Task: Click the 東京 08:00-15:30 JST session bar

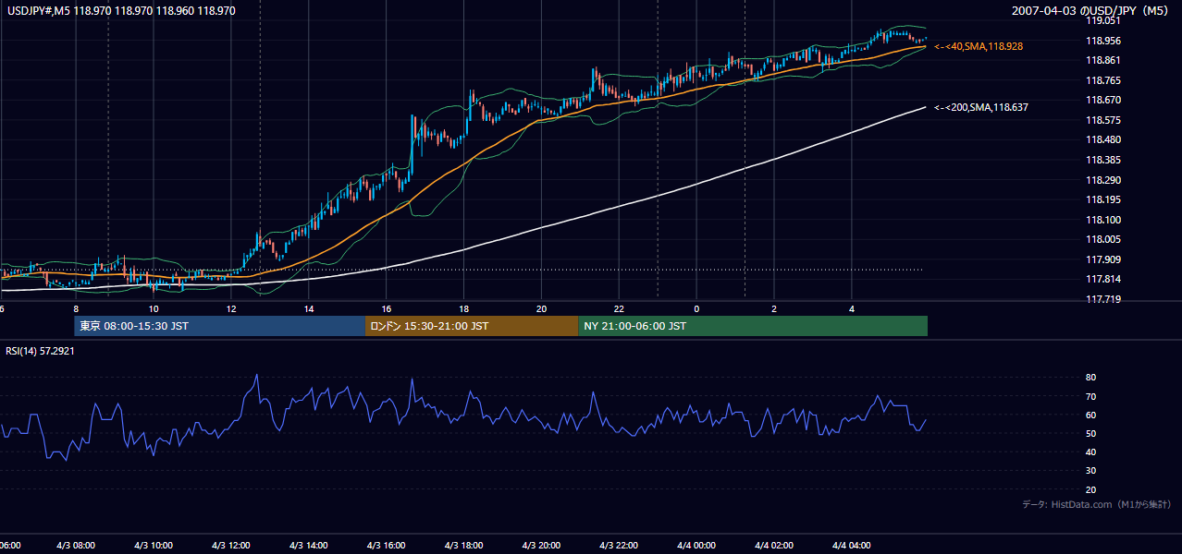Action: (x=220, y=326)
